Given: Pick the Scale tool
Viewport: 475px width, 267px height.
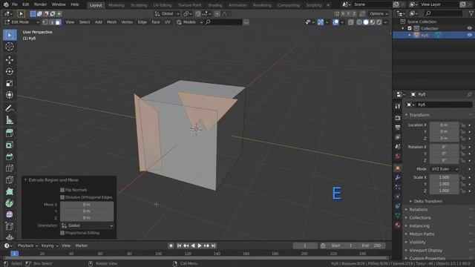Looking at the screenshot, I should pyautogui.click(x=10, y=83).
